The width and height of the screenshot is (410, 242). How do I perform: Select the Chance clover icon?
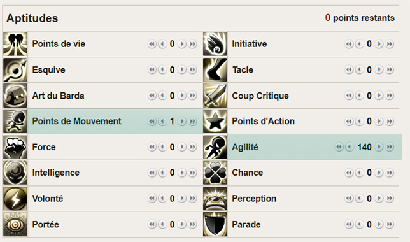(x=215, y=173)
